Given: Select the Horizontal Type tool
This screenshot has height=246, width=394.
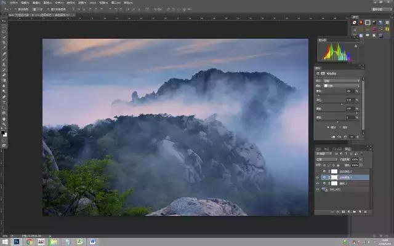Looking at the screenshot, I should [4, 102].
